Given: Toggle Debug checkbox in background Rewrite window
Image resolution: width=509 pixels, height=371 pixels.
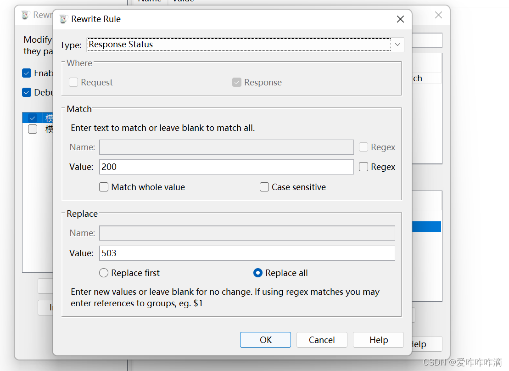Looking at the screenshot, I should [27, 93].
